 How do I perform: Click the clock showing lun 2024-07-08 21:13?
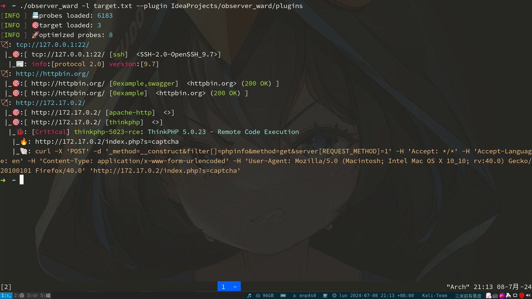(373, 295)
